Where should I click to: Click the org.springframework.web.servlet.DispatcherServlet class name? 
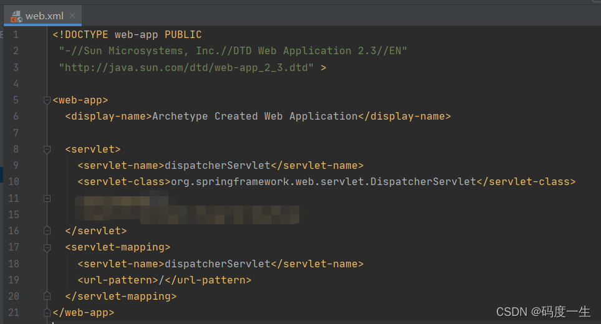(x=323, y=181)
